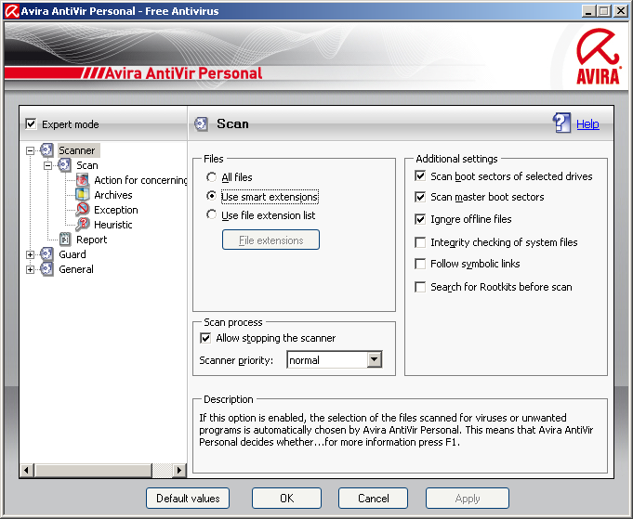
Task: Open the Scanner priority dropdown
Action: tap(375, 359)
